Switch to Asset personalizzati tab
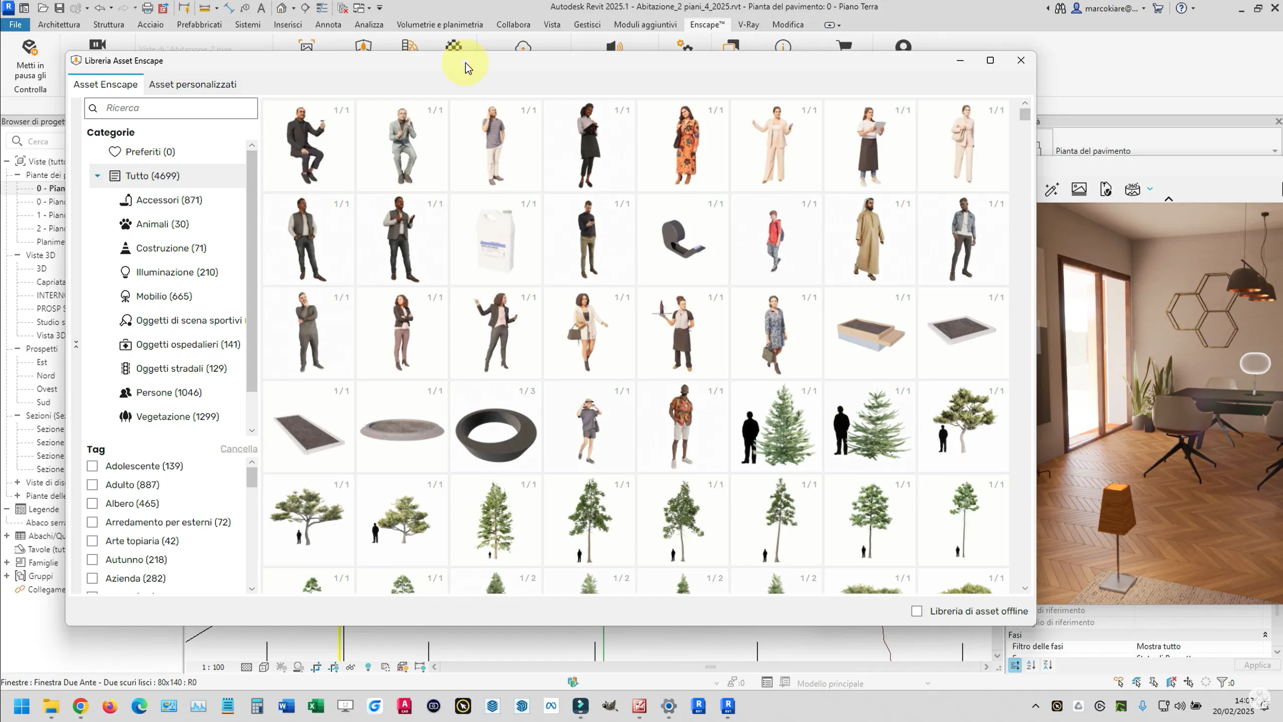1283x722 pixels. (192, 84)
